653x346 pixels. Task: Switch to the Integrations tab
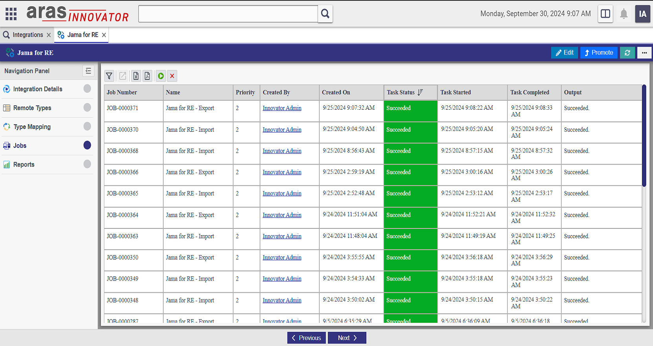[x=27, y=35]
